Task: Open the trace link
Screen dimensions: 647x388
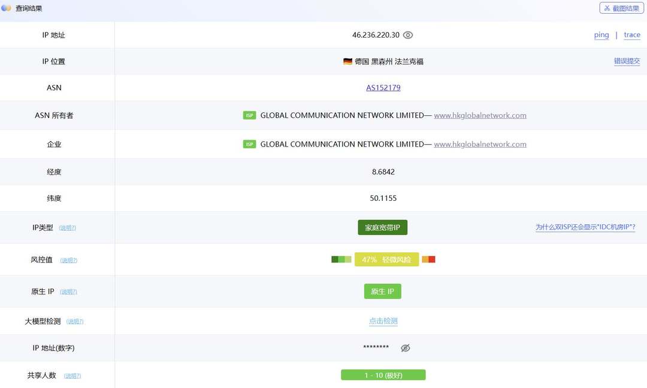Action: click(632, 35)
